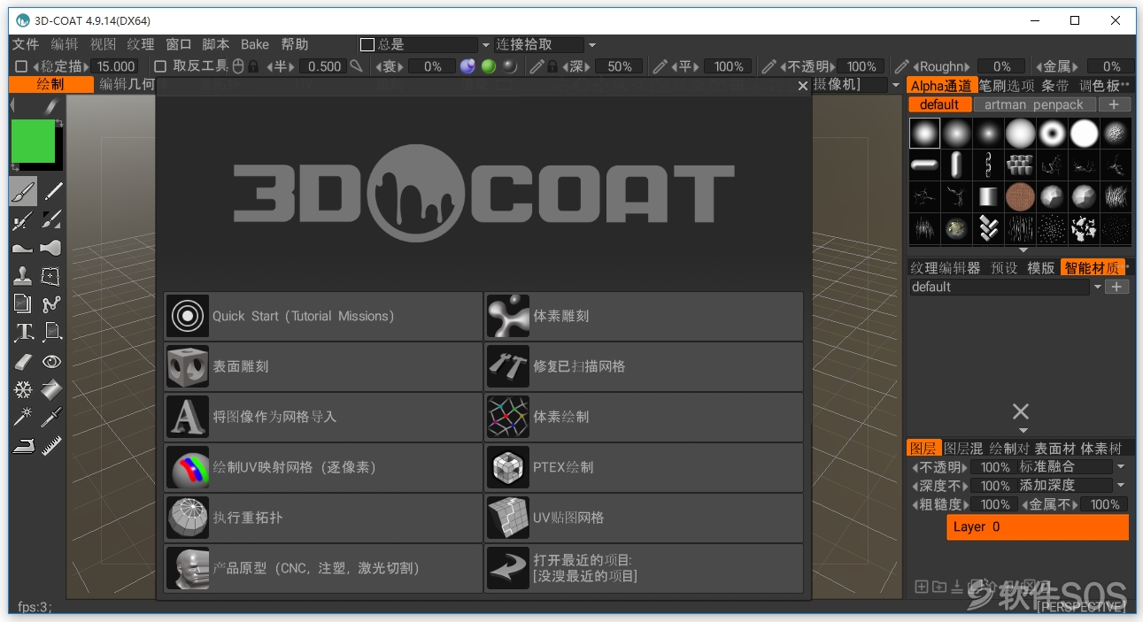Click the green foreground color swatch
This screenshot has width=1143, height=622.
coord(33,142)
